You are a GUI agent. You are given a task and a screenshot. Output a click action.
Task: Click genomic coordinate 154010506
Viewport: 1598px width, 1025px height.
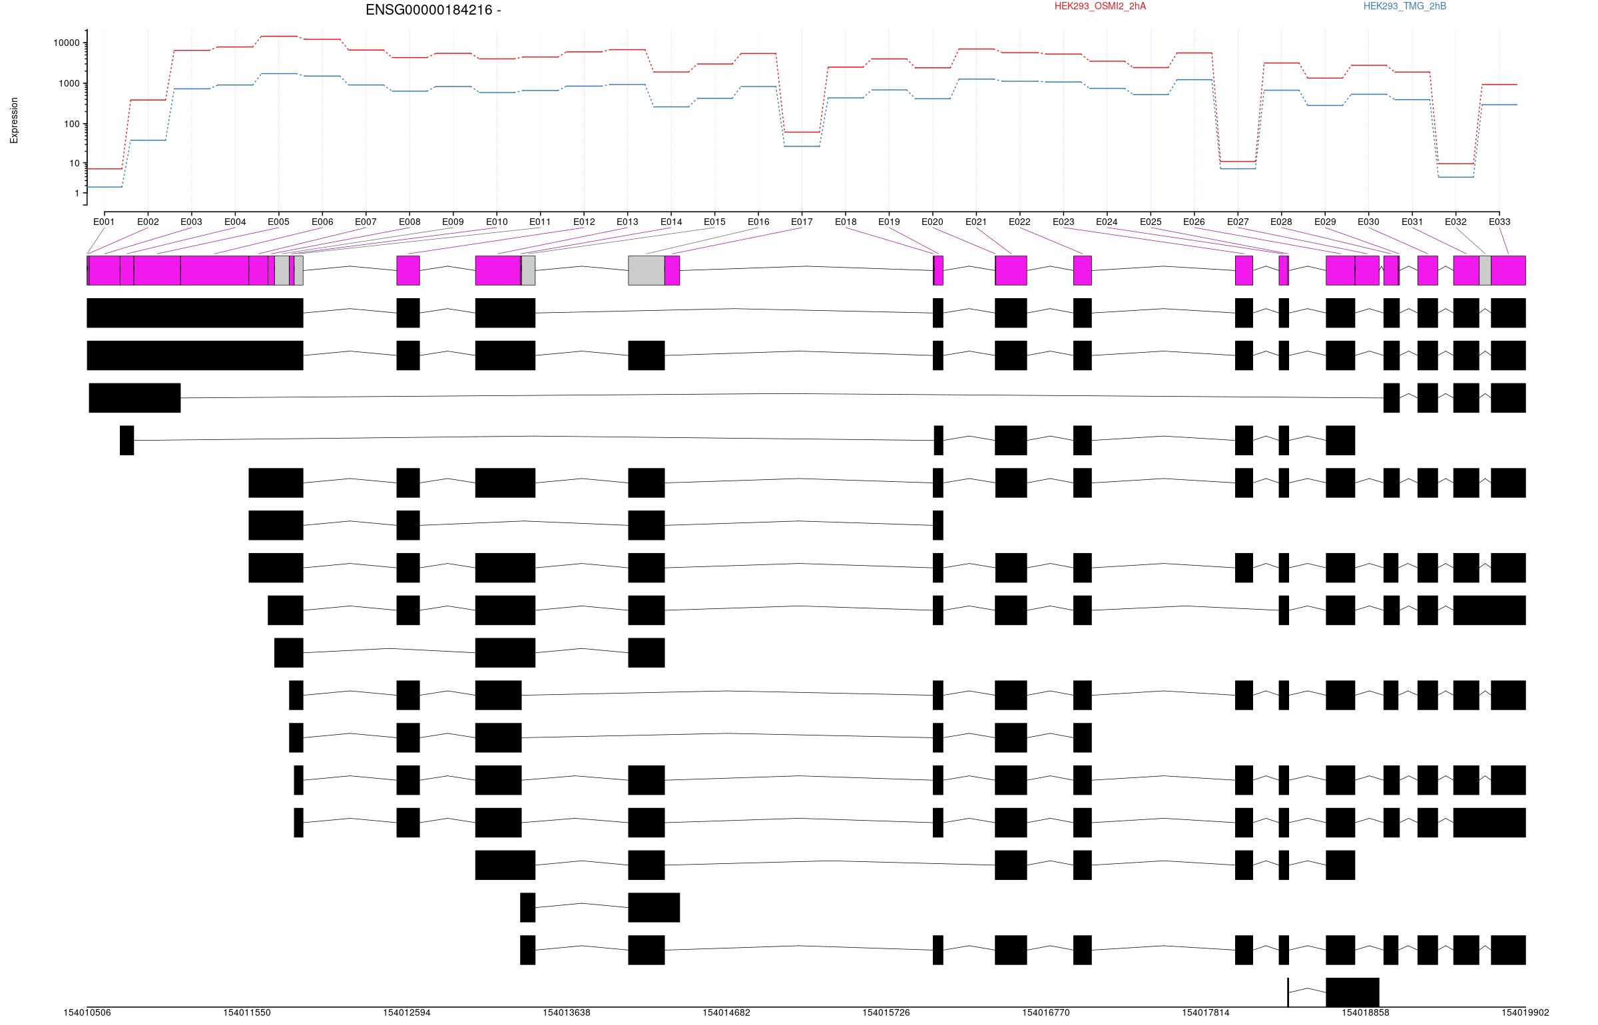[87, 1012]
